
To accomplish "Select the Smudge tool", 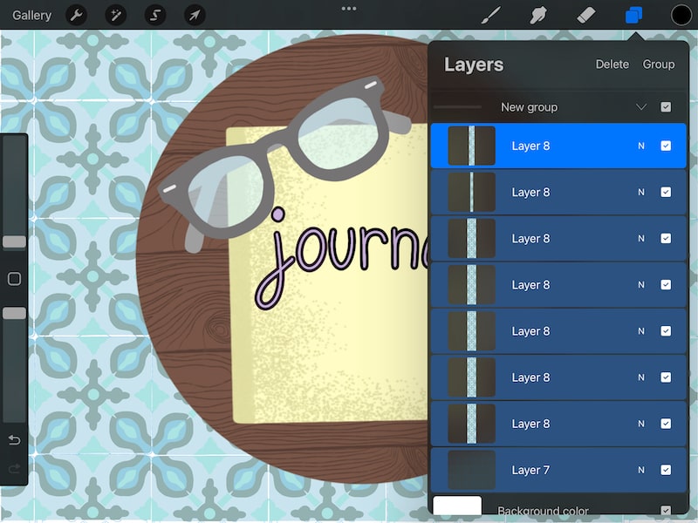I will (538, 15).
